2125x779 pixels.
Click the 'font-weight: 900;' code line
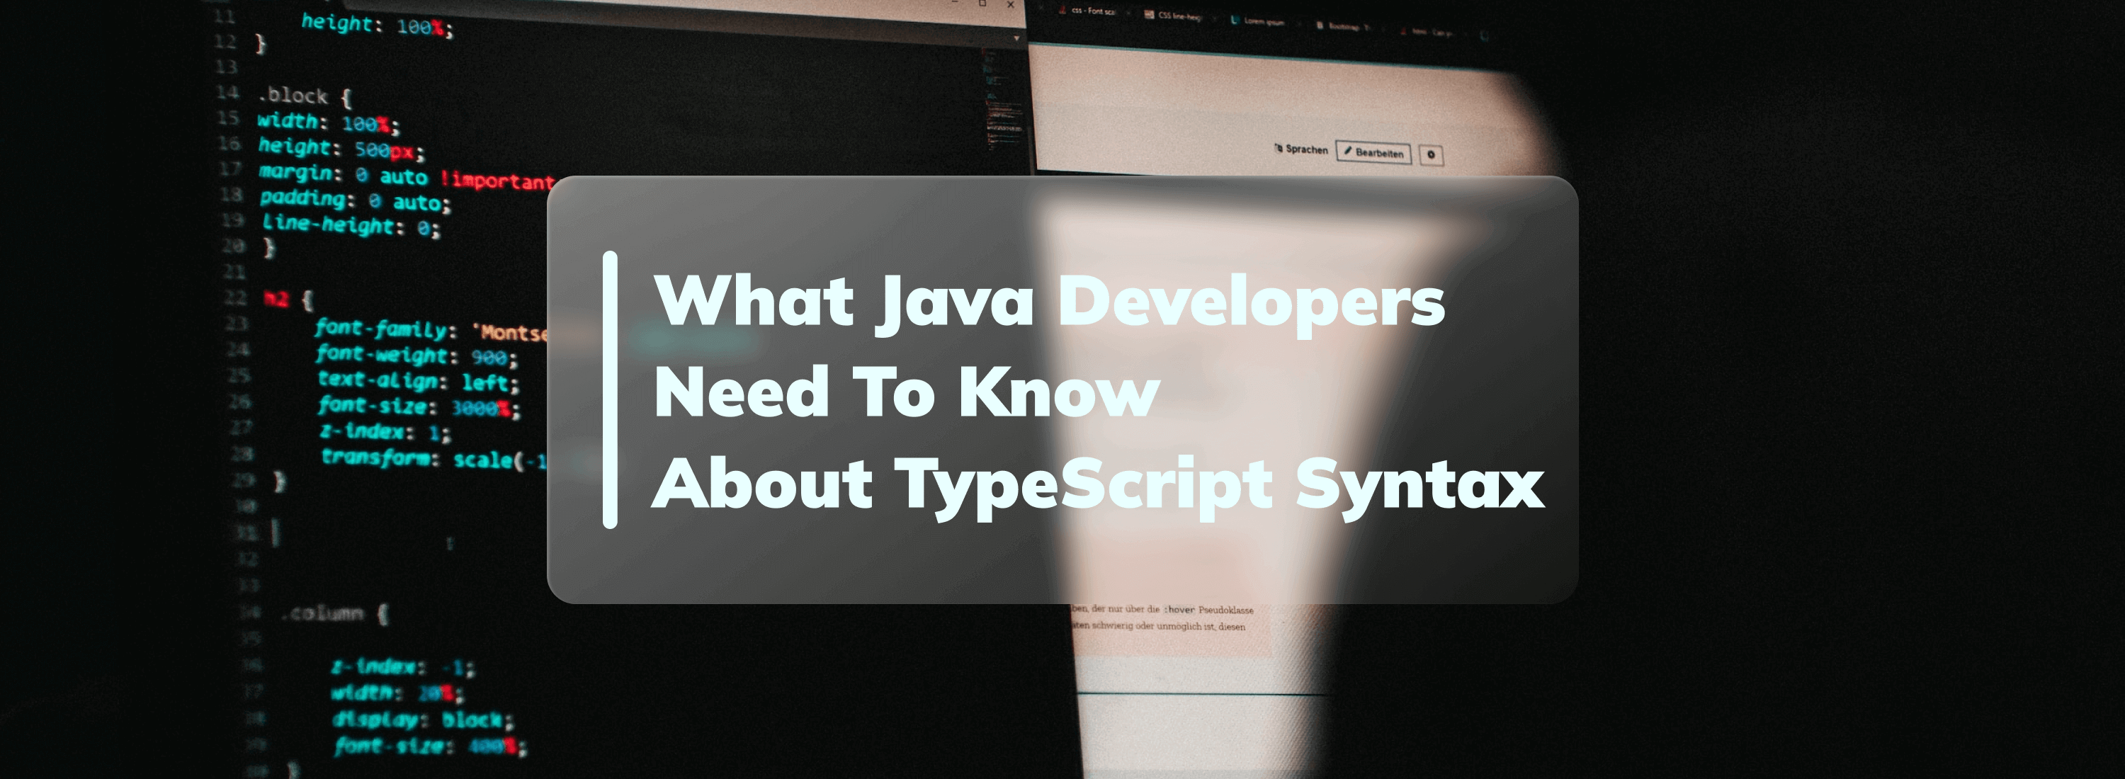coord(416,356)
